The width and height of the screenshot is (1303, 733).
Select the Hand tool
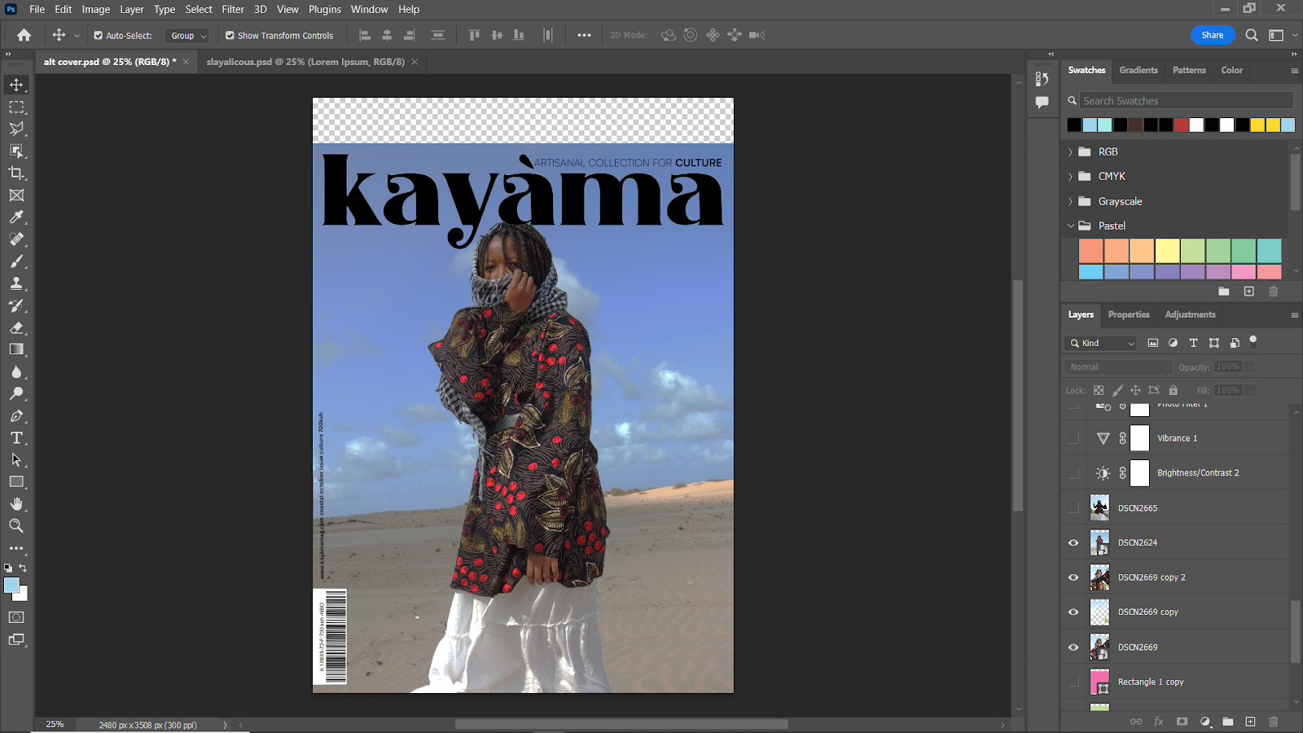pyautogui.click(x=16, y=503)
